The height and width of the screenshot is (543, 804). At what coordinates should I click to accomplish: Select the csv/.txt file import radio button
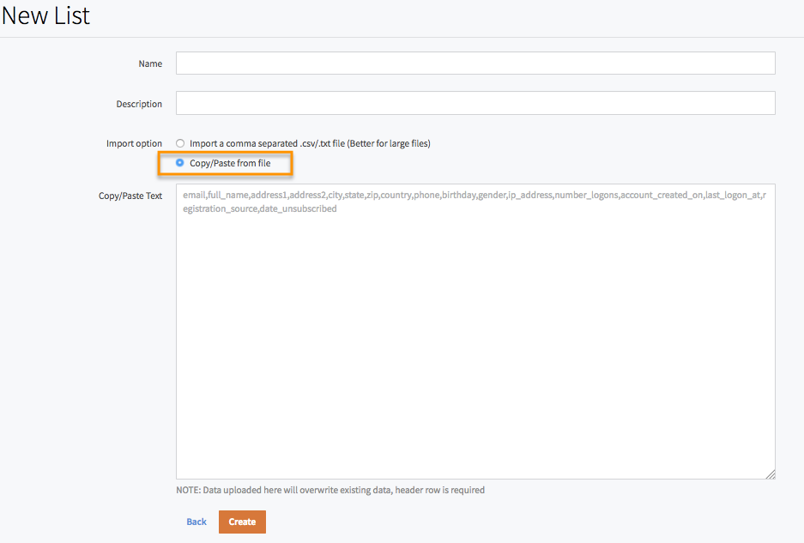[x=180, y=143]
